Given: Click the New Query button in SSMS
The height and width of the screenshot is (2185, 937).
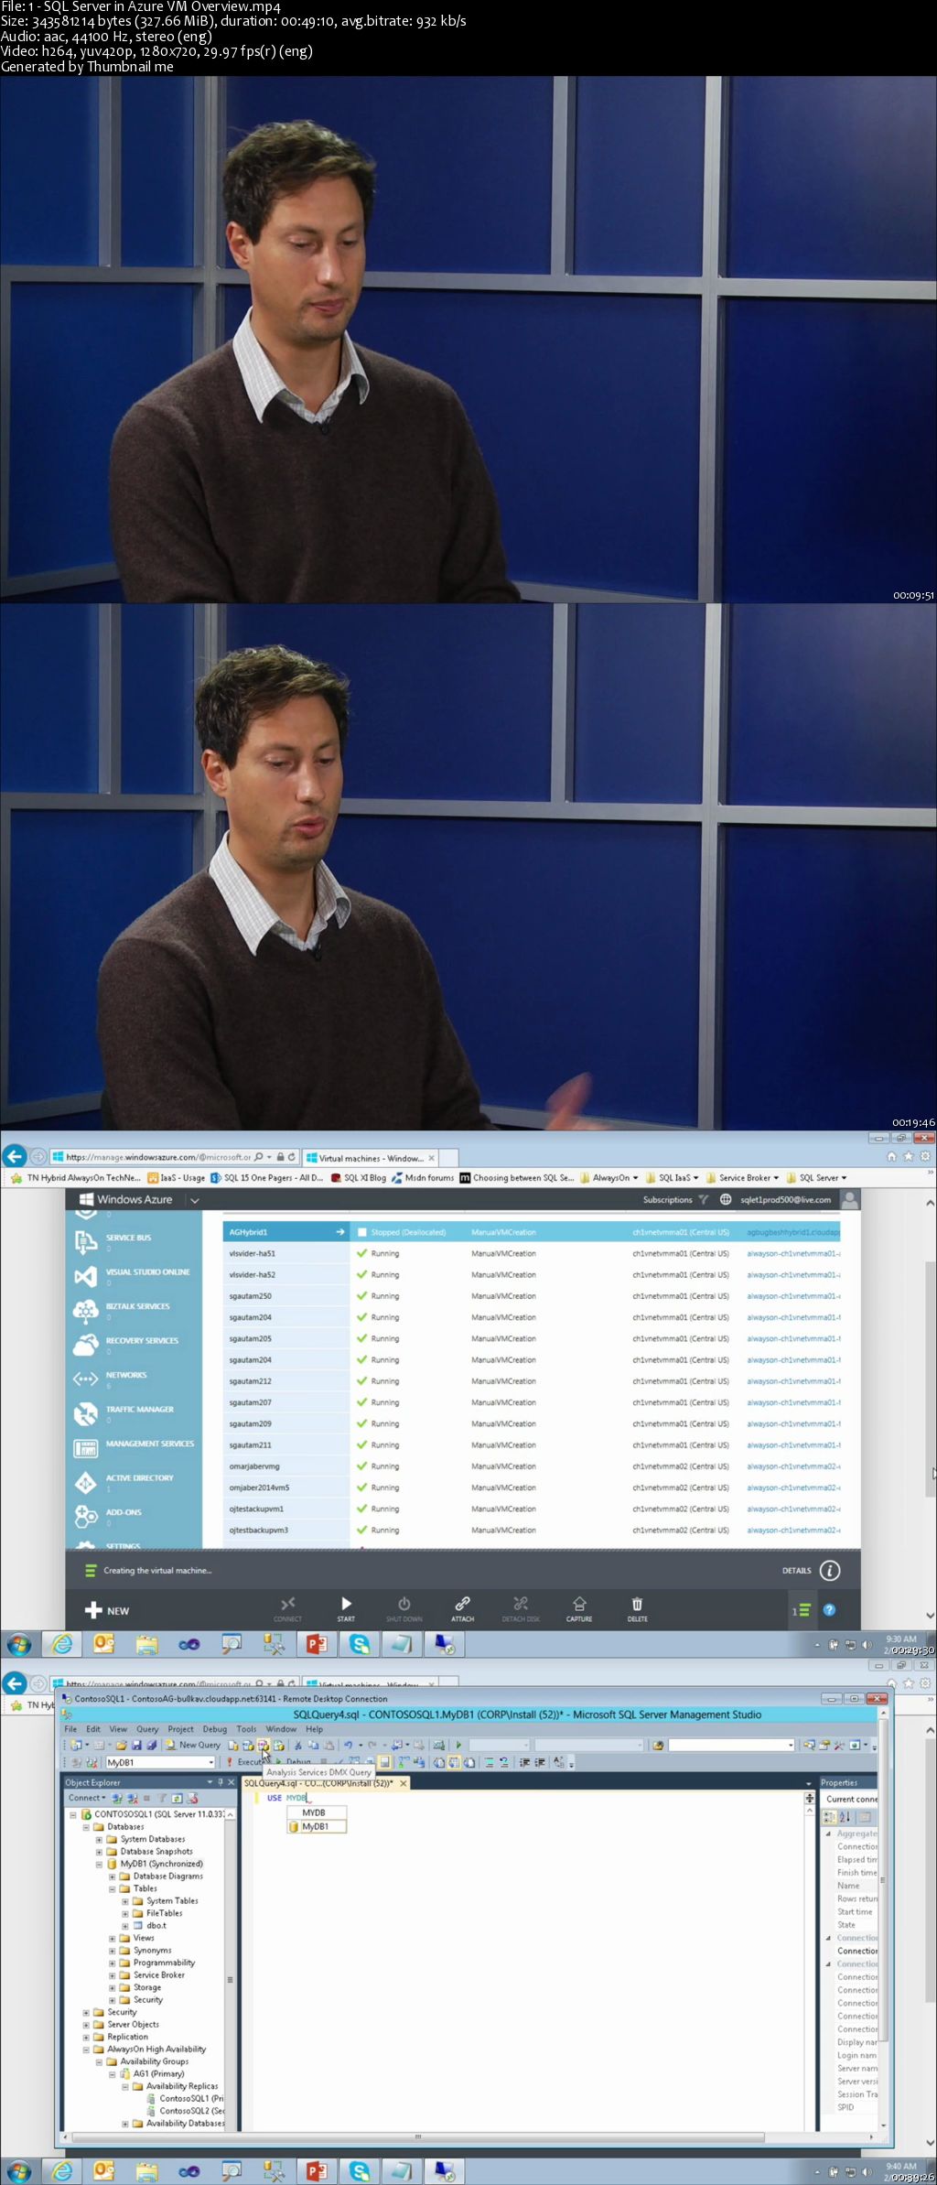Looking at the screenshot, I should click(192, 1745).
